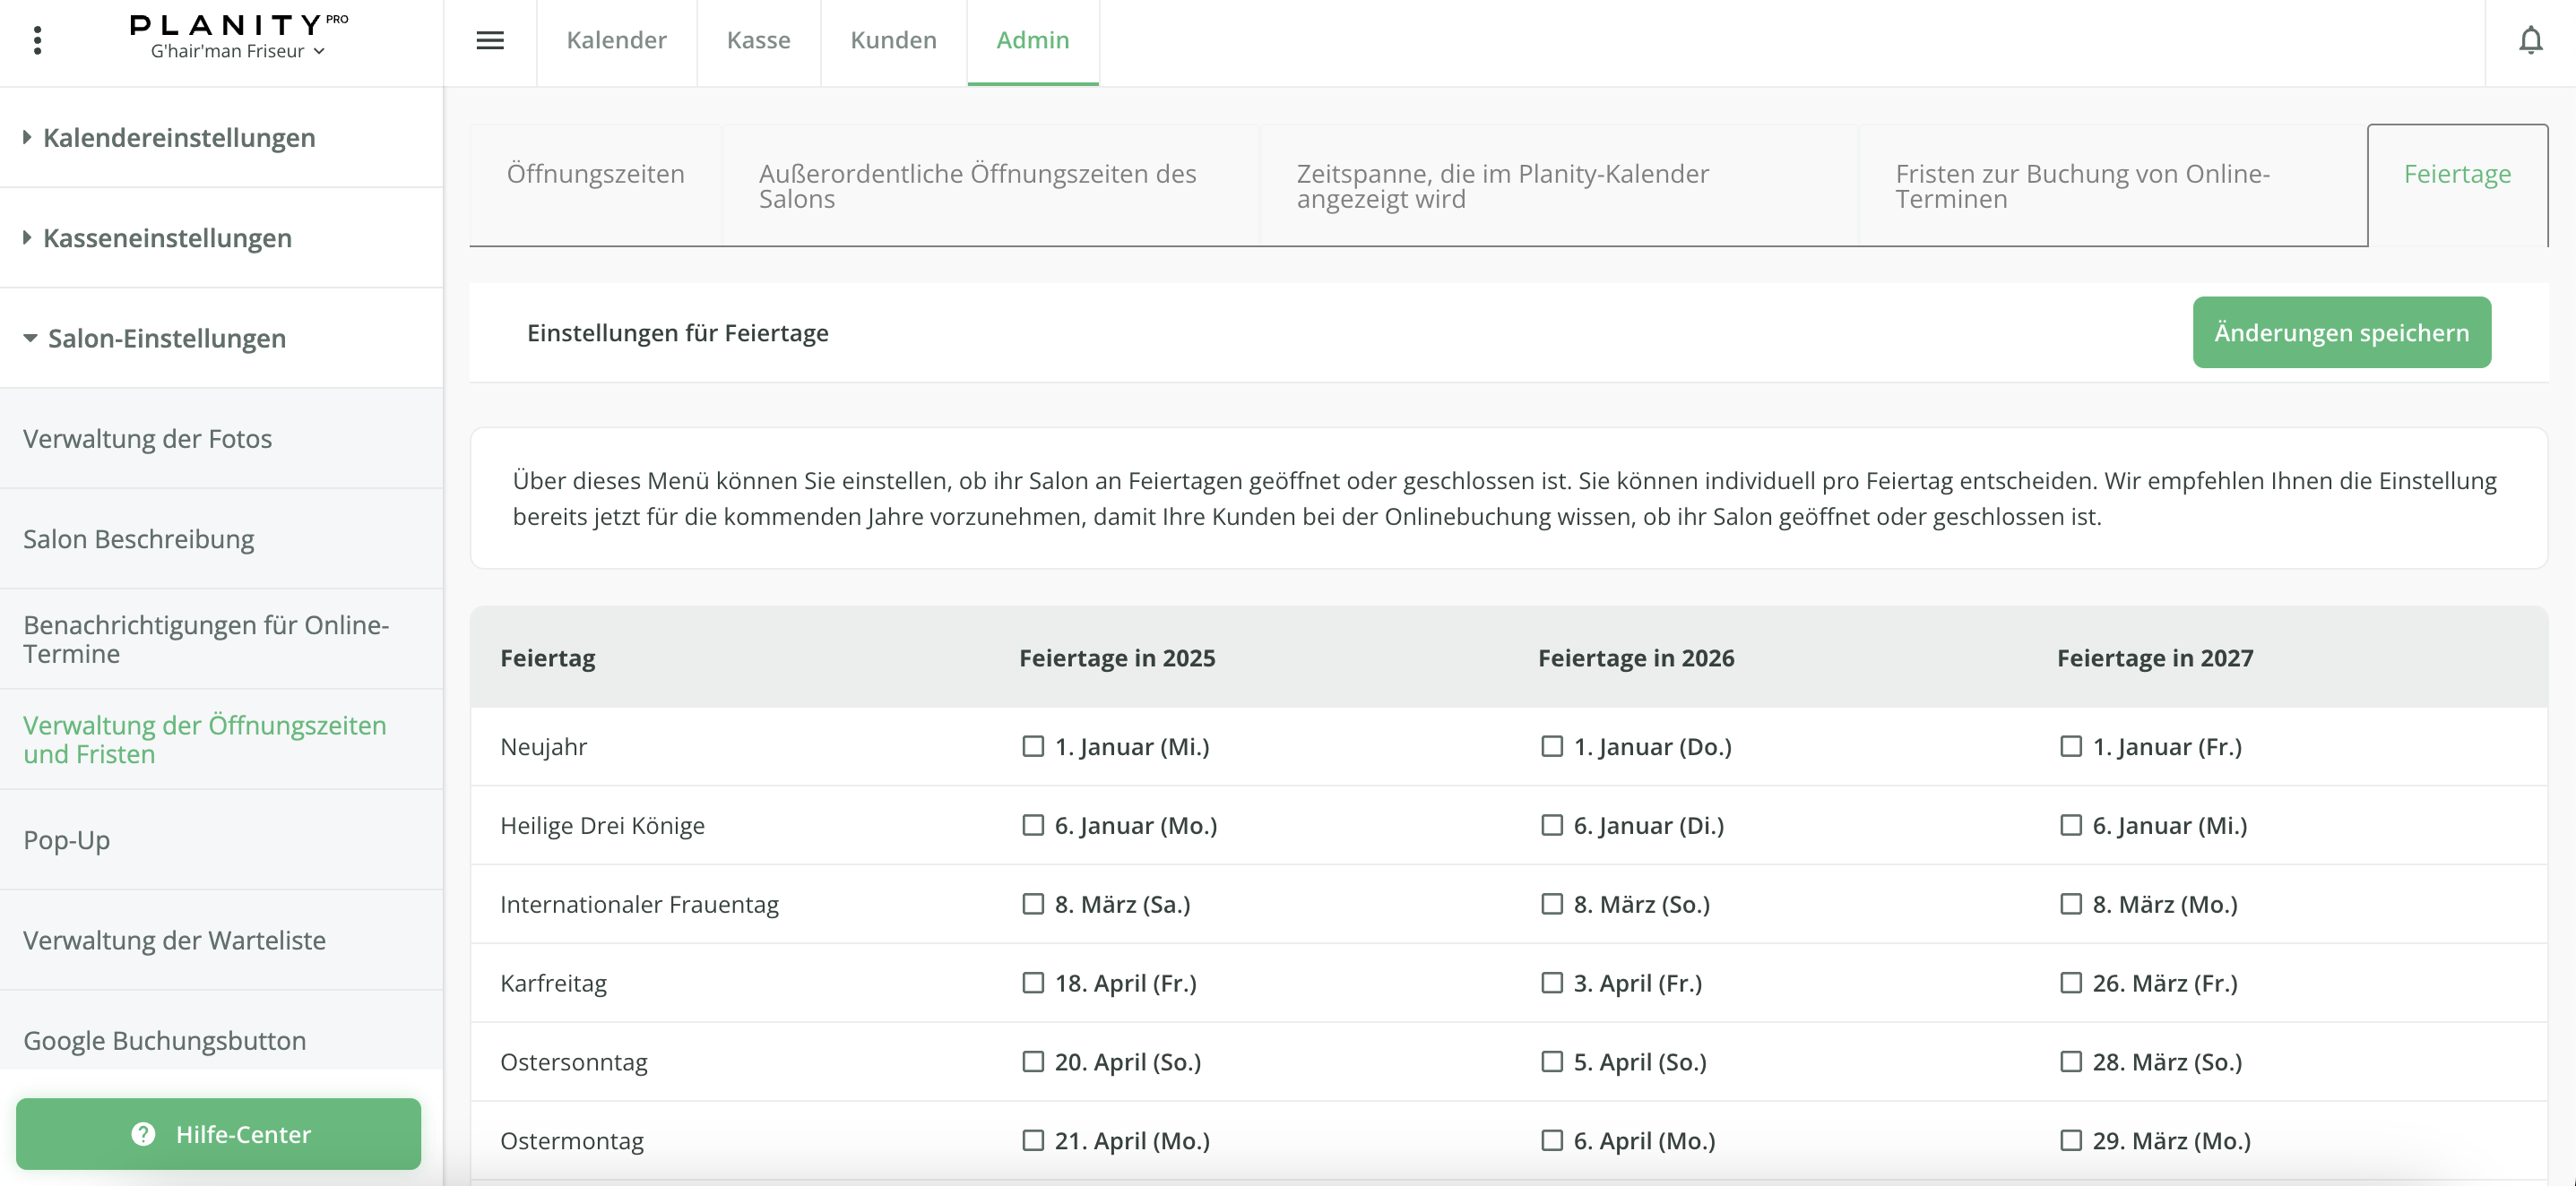Check Neujahr 1. Januar 2025 checkbox

point(1033,746)
